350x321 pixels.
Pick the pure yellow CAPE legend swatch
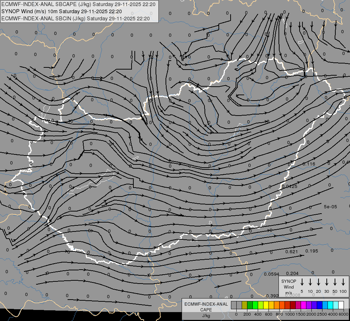266,305
